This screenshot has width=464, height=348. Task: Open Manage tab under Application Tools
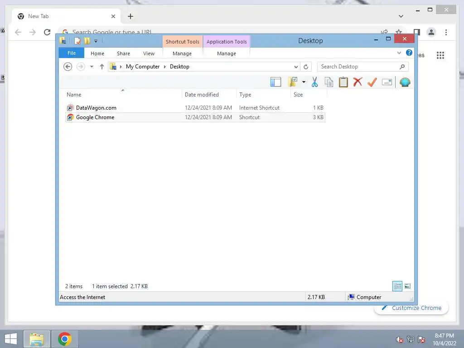click(227, 53)
